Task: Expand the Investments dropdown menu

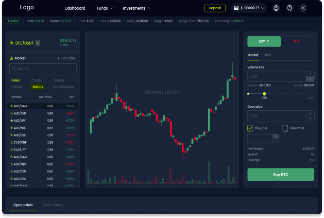Action: (136, 8)
